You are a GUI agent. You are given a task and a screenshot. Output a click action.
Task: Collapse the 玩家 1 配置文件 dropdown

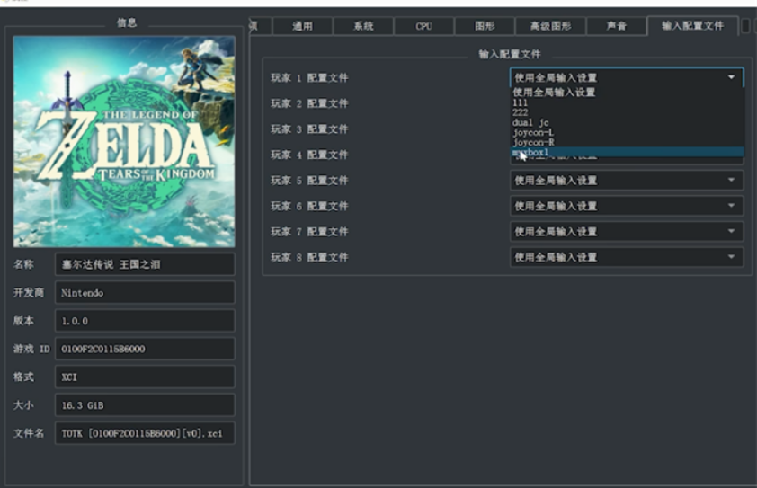627,77
